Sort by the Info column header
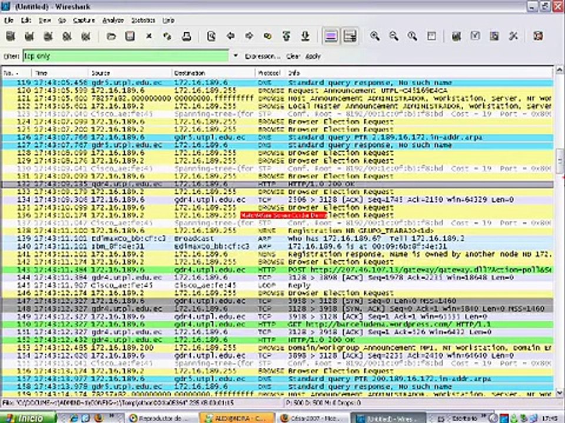 tap(420, 73)
